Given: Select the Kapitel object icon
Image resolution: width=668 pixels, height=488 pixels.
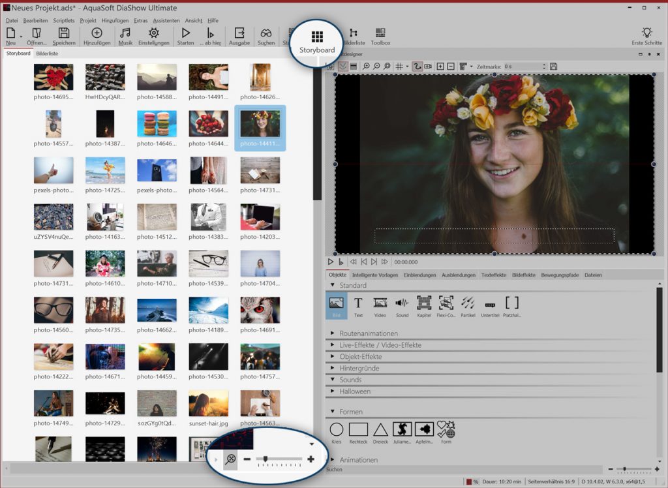Looking at the screenshot, I should pos(424,303).
